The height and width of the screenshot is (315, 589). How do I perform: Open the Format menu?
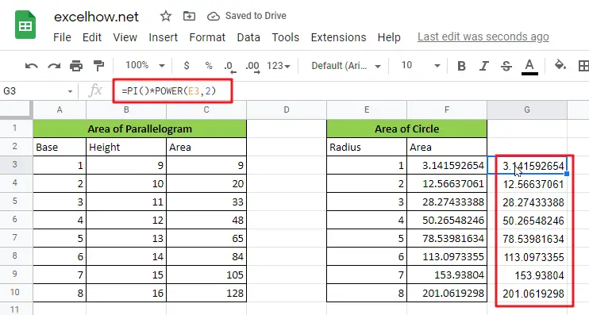[x=207, y=37]
